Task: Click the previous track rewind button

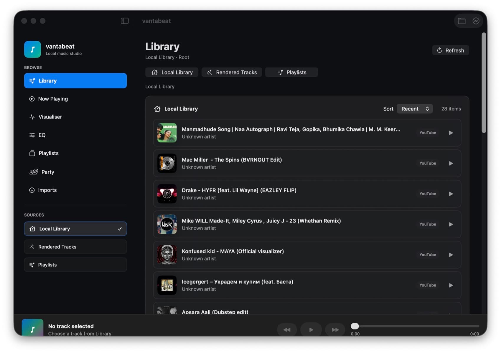Action: pos(287,330)
